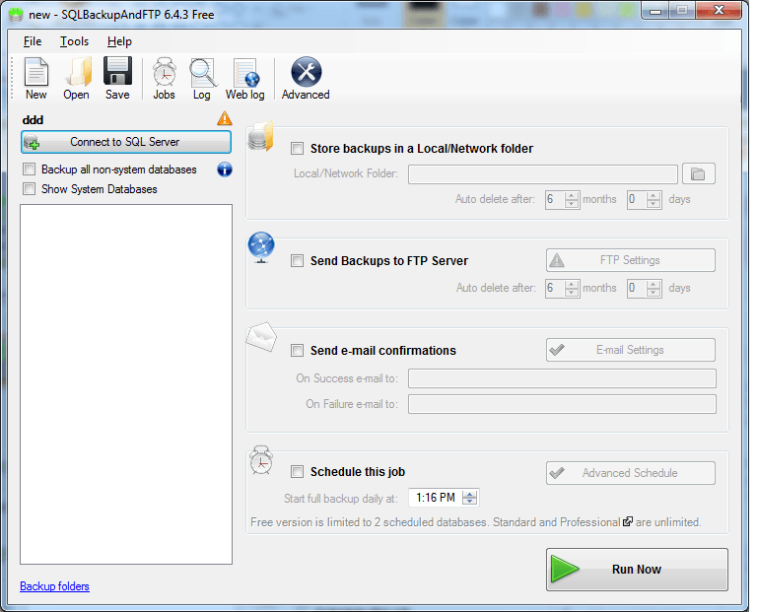Enable Backup all non-system databases

(x=29, y=170)
